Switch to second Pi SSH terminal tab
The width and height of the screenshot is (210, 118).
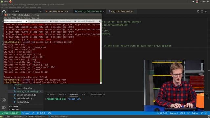click(x=38, y=21)
